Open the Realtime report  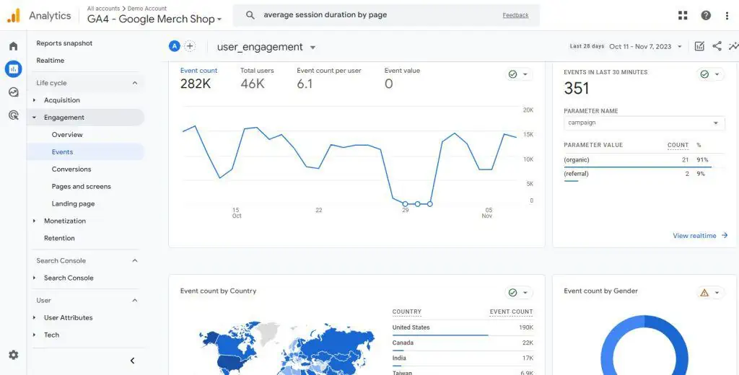pyautogui.click(x=51, y=61)
